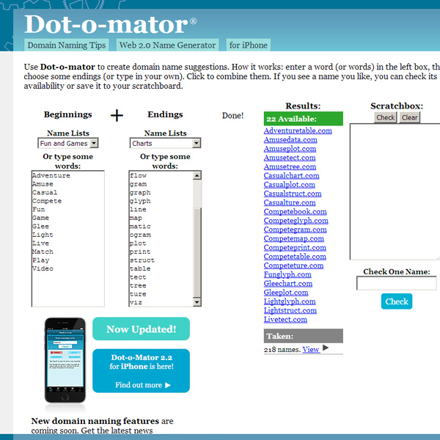Open the Amusetect.com result link

290,158
